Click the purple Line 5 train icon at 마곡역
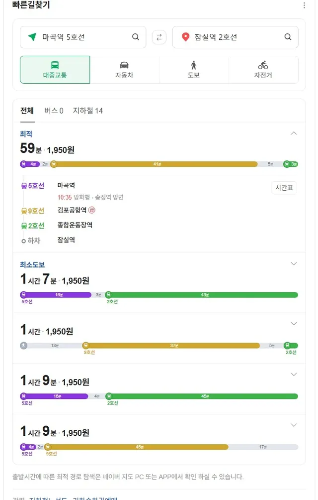Image resolution: width=318 pixels, height=500 pixels. [x=24, y=186]
